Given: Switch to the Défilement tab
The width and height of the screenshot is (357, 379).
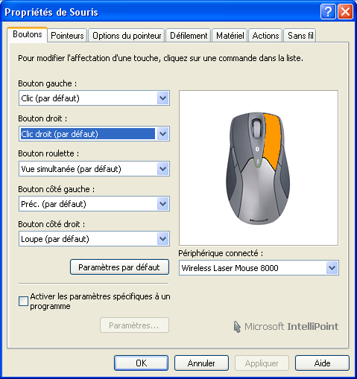Looking at the screenshot, I should 189,36.
